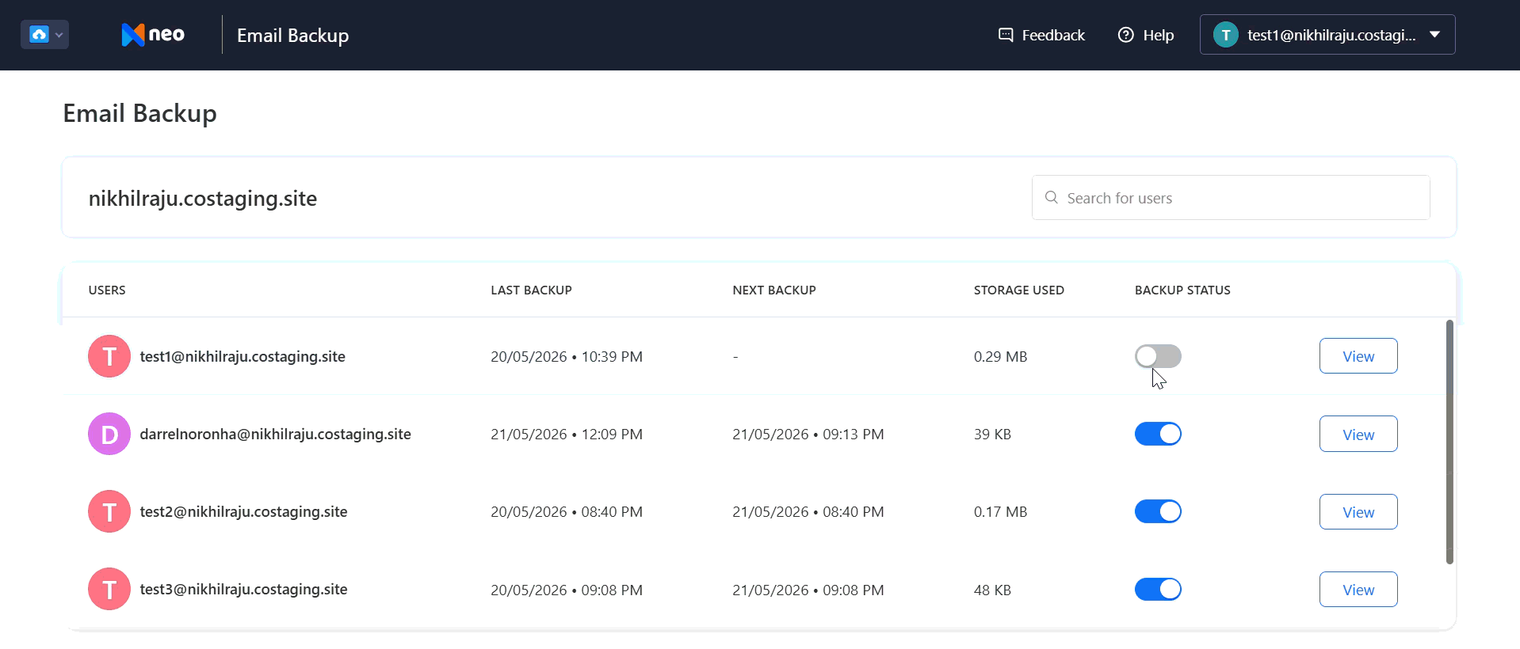Screen dimensions: 1520x649
Task: Enable backup for test1 user
Action: click(1158, 356)
